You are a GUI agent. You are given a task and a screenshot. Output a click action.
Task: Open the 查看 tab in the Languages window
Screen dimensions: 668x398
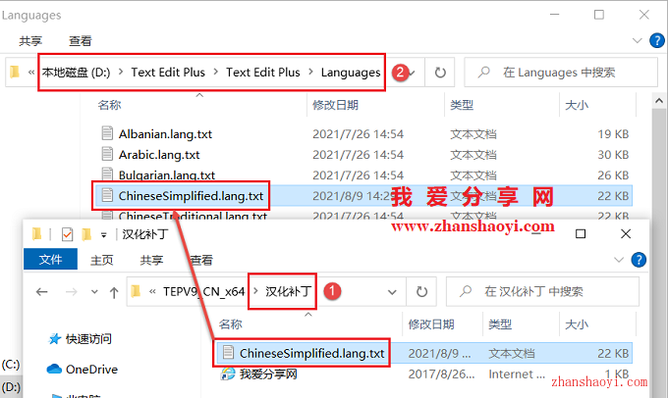[81, 41]
